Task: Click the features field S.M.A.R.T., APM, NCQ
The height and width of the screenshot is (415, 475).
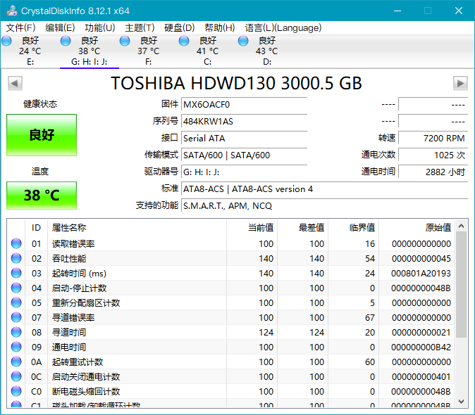Action: pyautogui.click(x=324, y=206)
